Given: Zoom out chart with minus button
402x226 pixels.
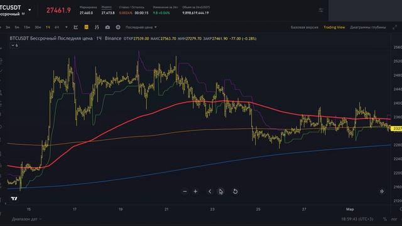Looking at the screenshot, I should coord(185,191).
